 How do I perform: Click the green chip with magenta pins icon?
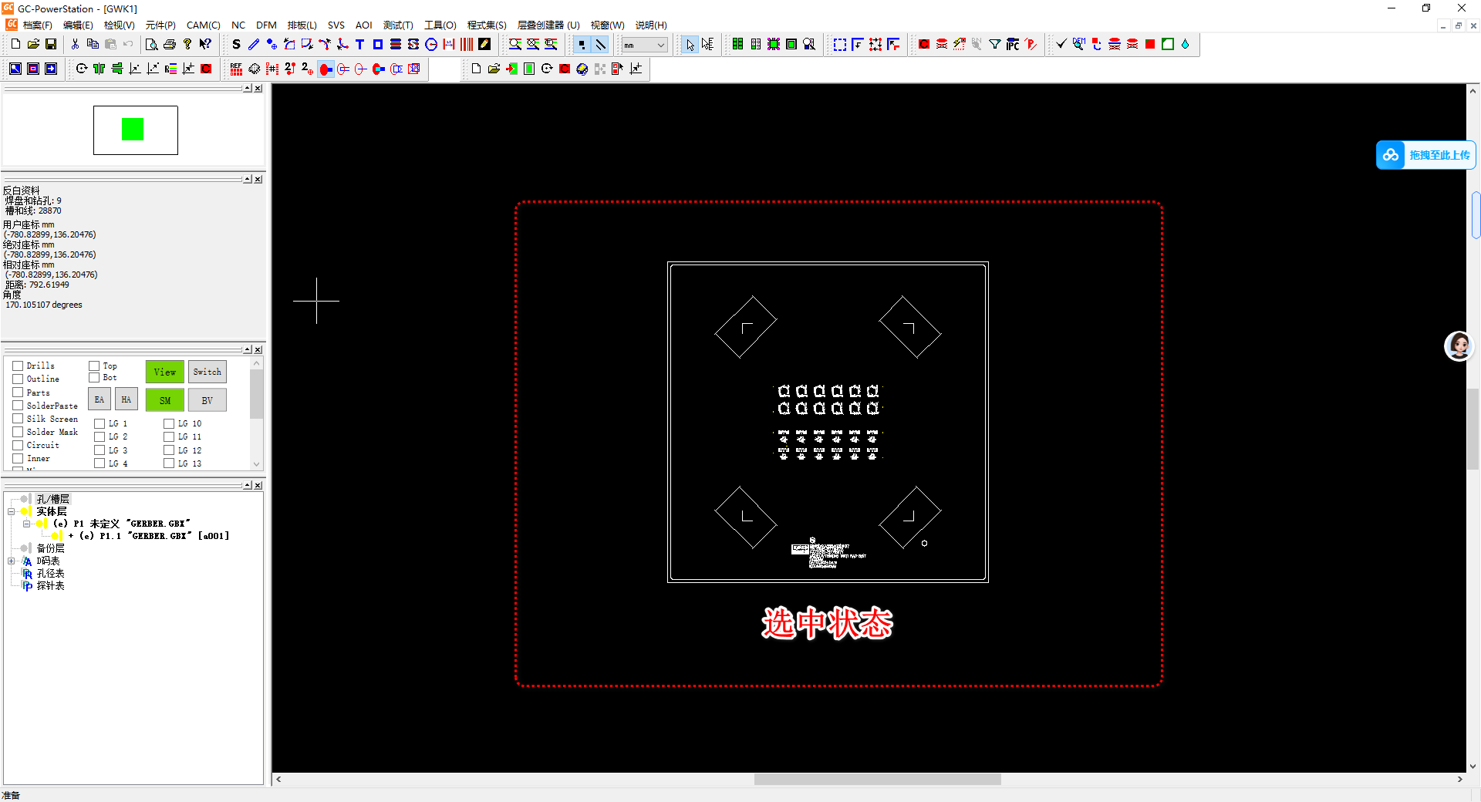774,45
